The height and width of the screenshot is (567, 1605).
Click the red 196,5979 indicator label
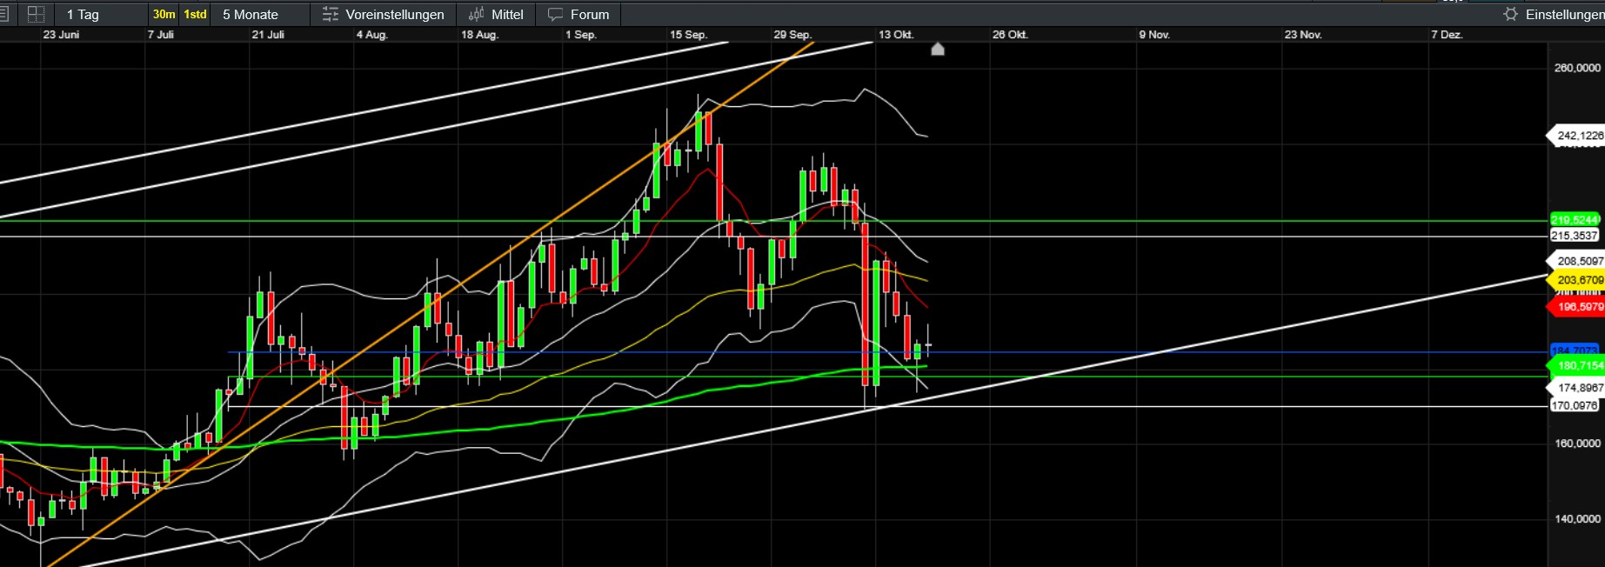(1578, 307)
